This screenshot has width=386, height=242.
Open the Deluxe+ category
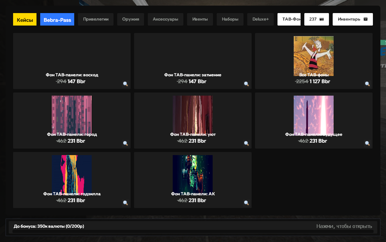pos(260,19)
